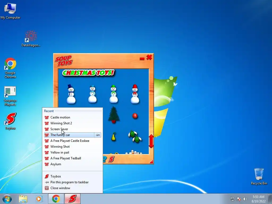
Task: Open The funny car playset
Action: click(x=69, y=135)
